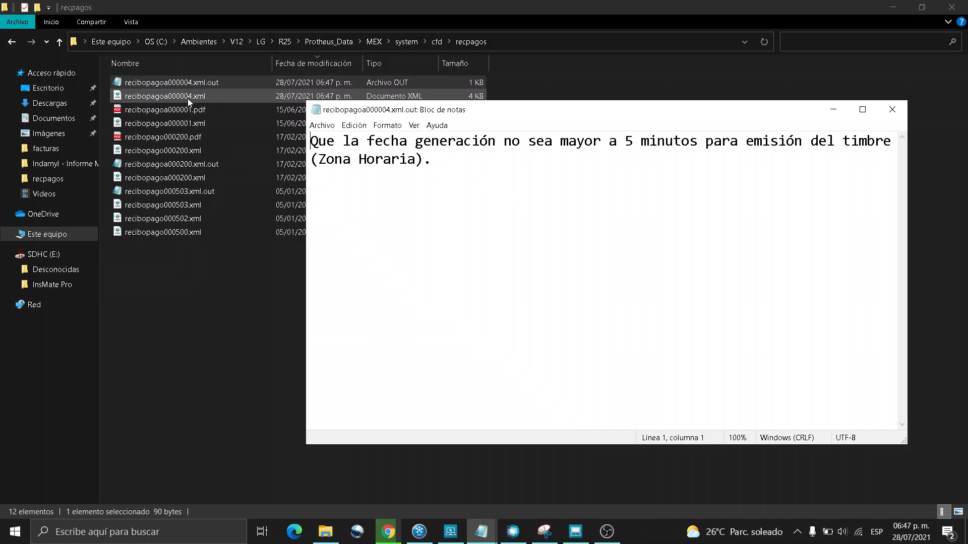Select file recibopago000500.xml
This screenshot has width=968, height=544.
163,232
